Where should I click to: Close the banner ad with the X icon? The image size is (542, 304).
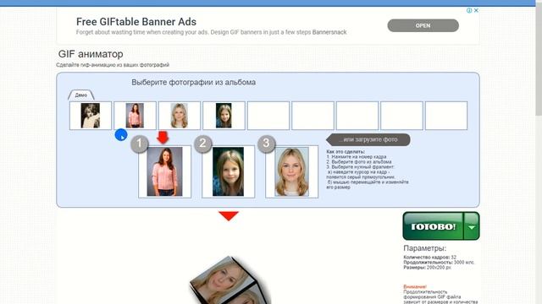[476, 10]
